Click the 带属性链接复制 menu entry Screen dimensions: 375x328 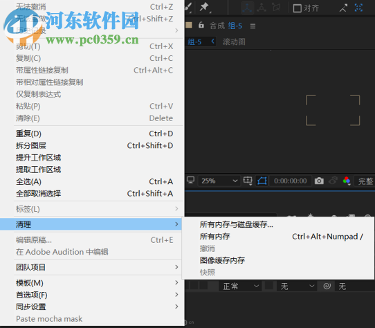(x=92, y=70)
